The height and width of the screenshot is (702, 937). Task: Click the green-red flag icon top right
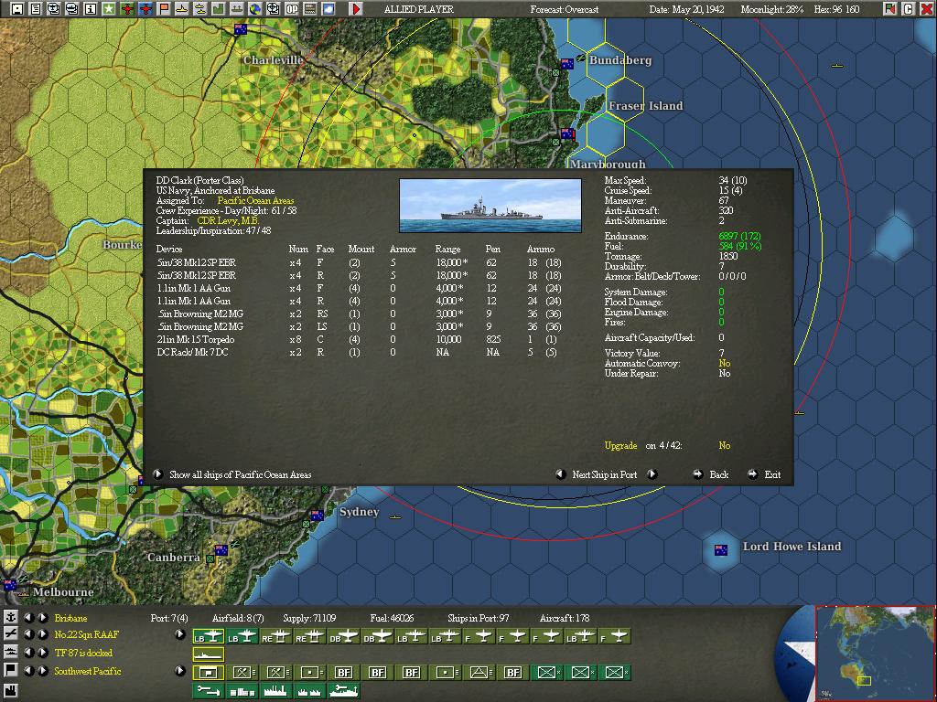[x=890, y=9]
